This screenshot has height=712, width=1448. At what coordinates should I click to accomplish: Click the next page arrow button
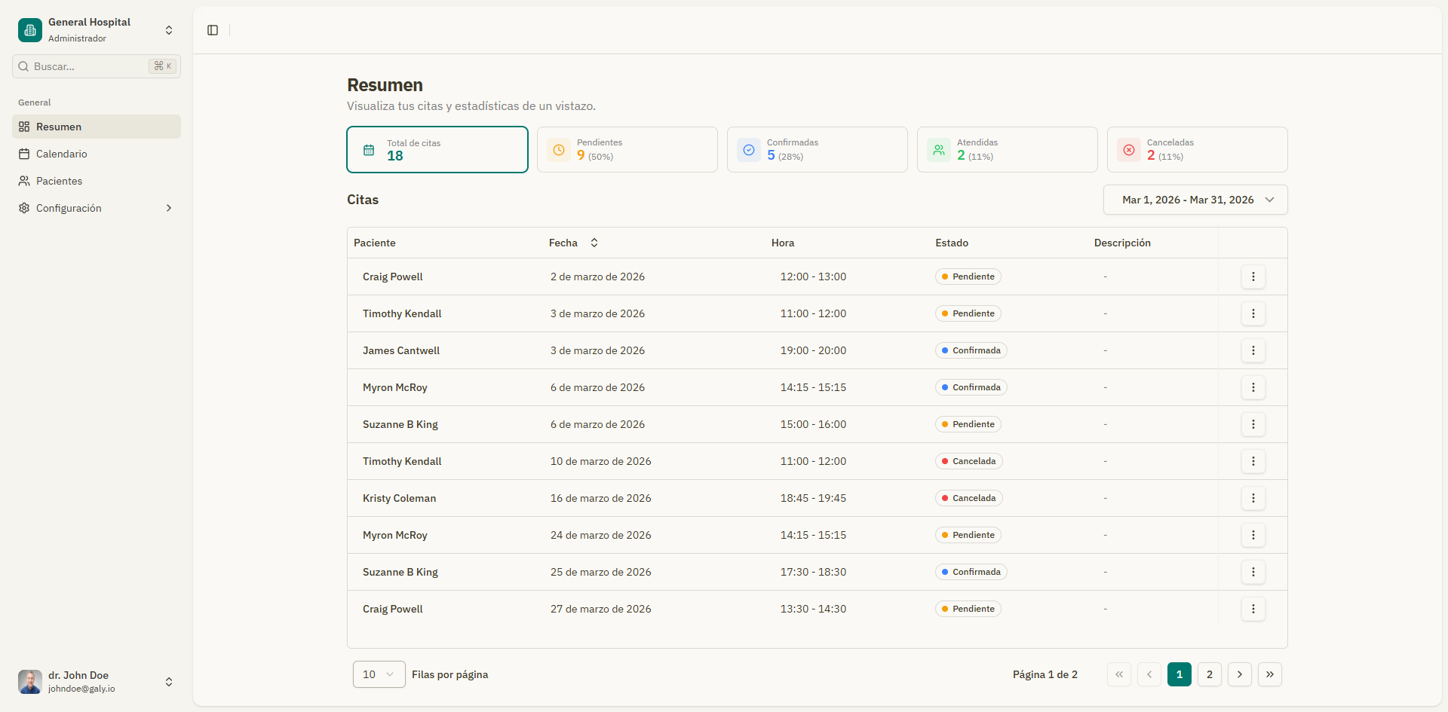click(1239, 674)
